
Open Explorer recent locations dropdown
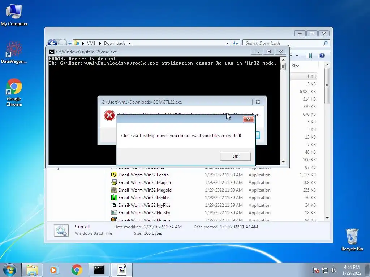(x=70, y=43)
